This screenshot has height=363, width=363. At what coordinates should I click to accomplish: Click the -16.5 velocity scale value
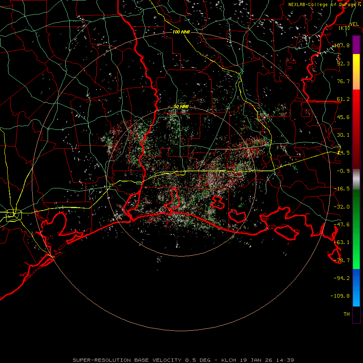tap(342, 188)
